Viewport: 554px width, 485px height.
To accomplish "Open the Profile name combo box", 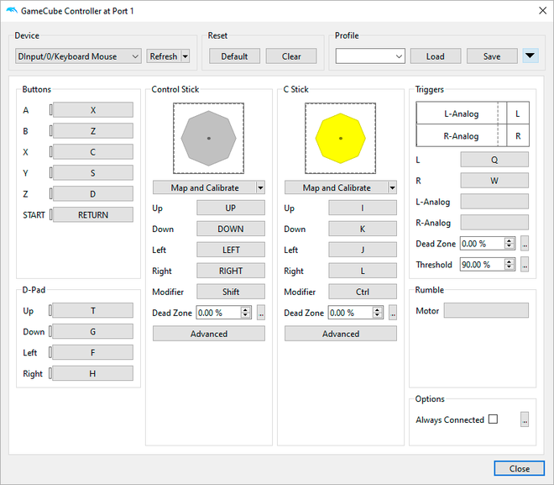I will tap(370, 56).
